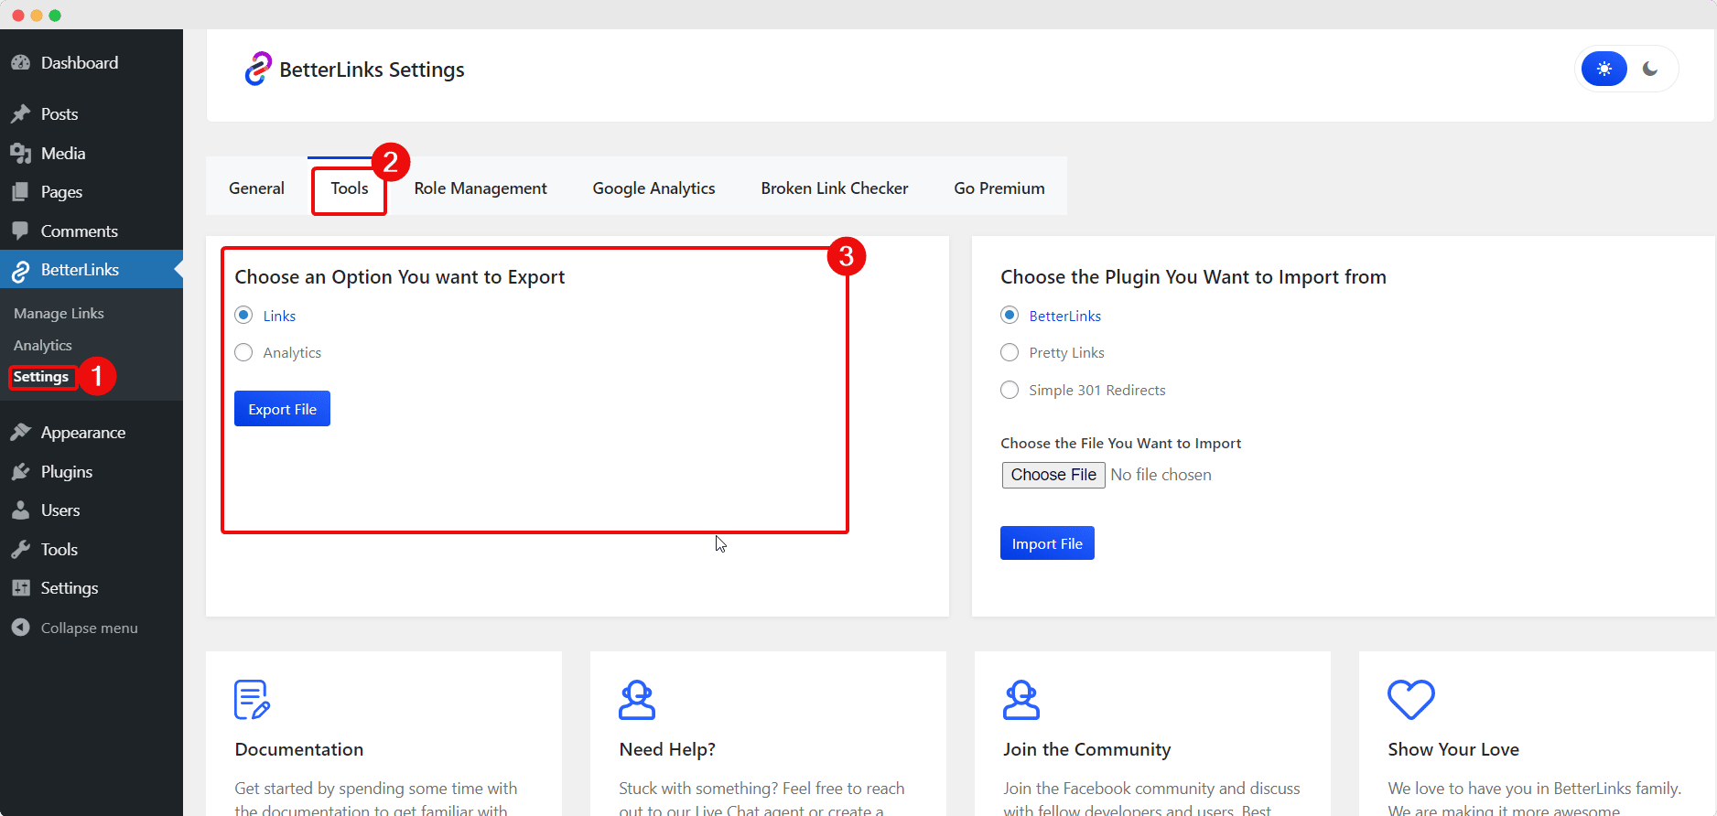1717x816 pixels.
Task: Click the Join the Community icon
Action: [1021, 700]
